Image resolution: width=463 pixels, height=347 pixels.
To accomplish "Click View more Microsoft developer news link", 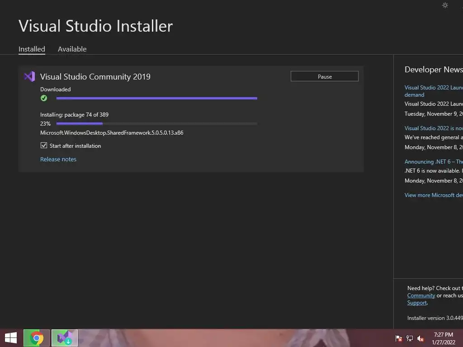I will coord(434,195).
